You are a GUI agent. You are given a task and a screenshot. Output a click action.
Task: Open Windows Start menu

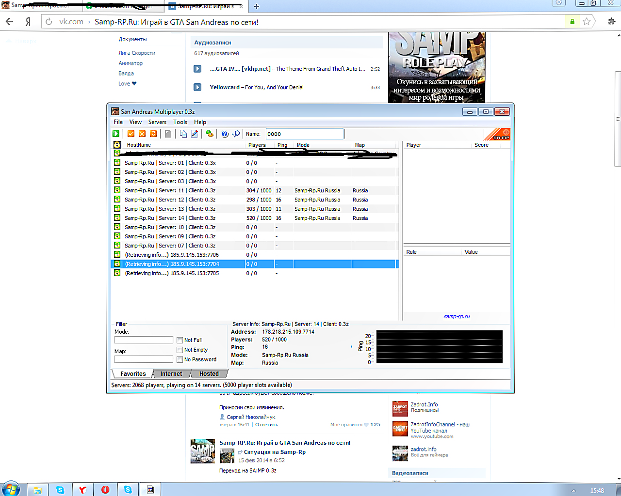[x=11, y=489]
